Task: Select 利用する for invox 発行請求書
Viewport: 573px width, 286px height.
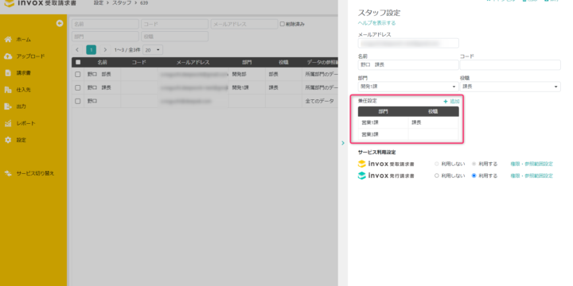Action: point(474,176)
